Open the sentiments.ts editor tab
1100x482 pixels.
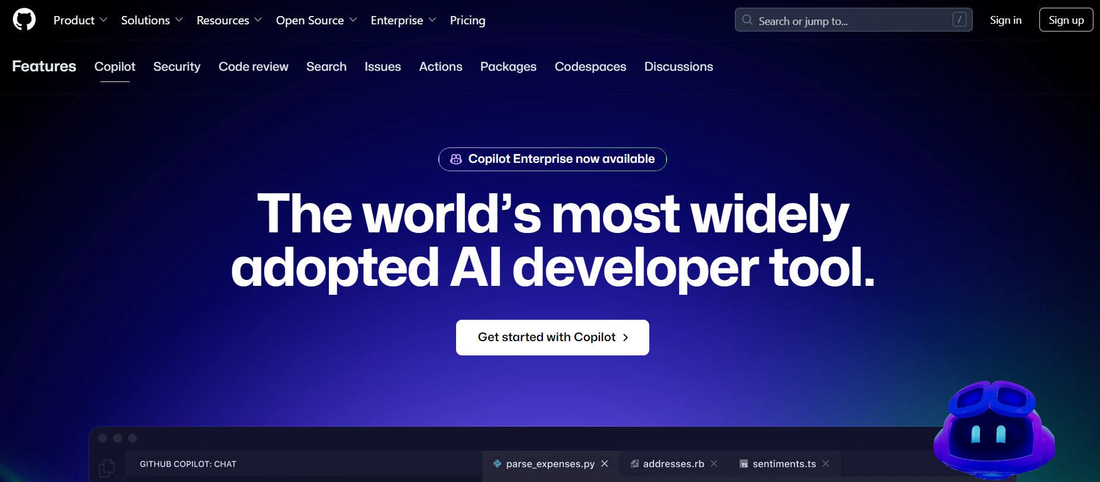(784, 464)
